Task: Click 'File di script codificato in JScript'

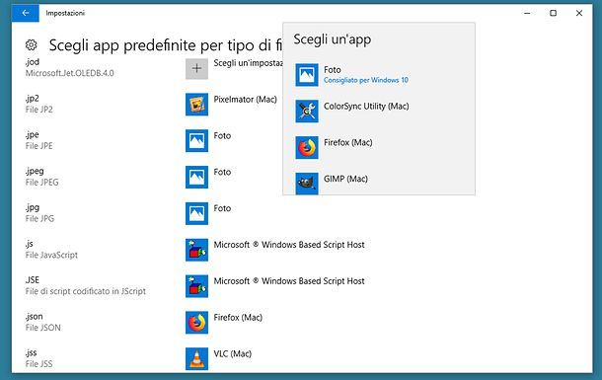Action: pos(86,291)
